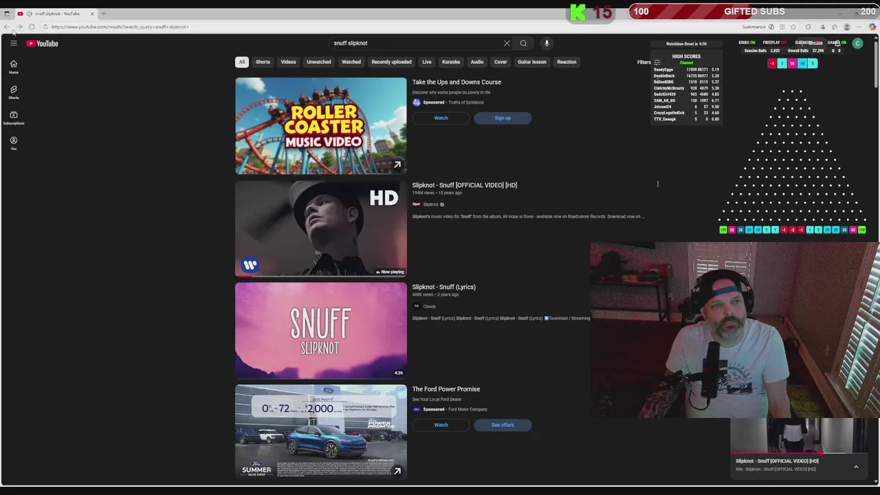Open more actions for Slipknot official video

(657, 184)
